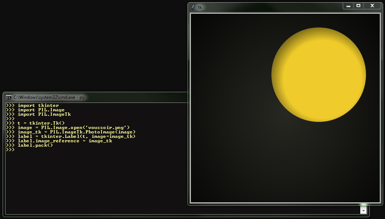The height and width of the screenshot is (219, 385).
Task: Click the last empty >>> prompt
Action: (x=10, y=150)
